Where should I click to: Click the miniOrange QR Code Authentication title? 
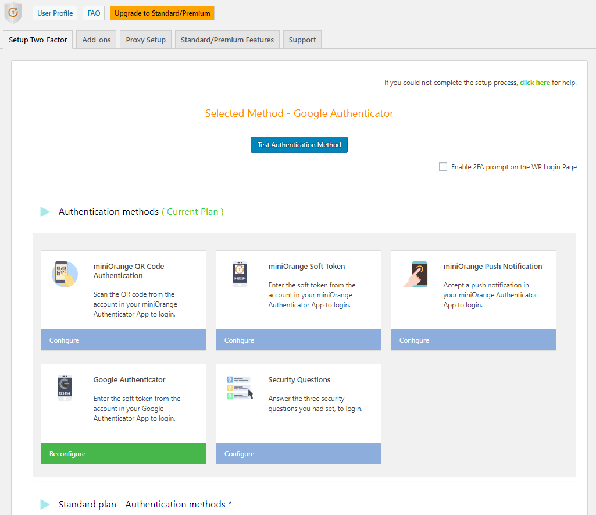pyautogui.click(x=129, y=271)
